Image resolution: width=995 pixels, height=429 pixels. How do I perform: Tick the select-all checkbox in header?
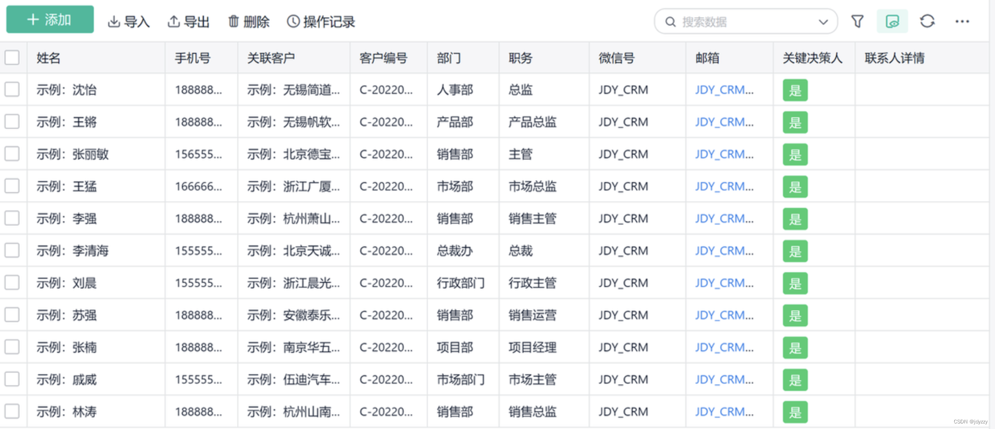pos(12,57)
